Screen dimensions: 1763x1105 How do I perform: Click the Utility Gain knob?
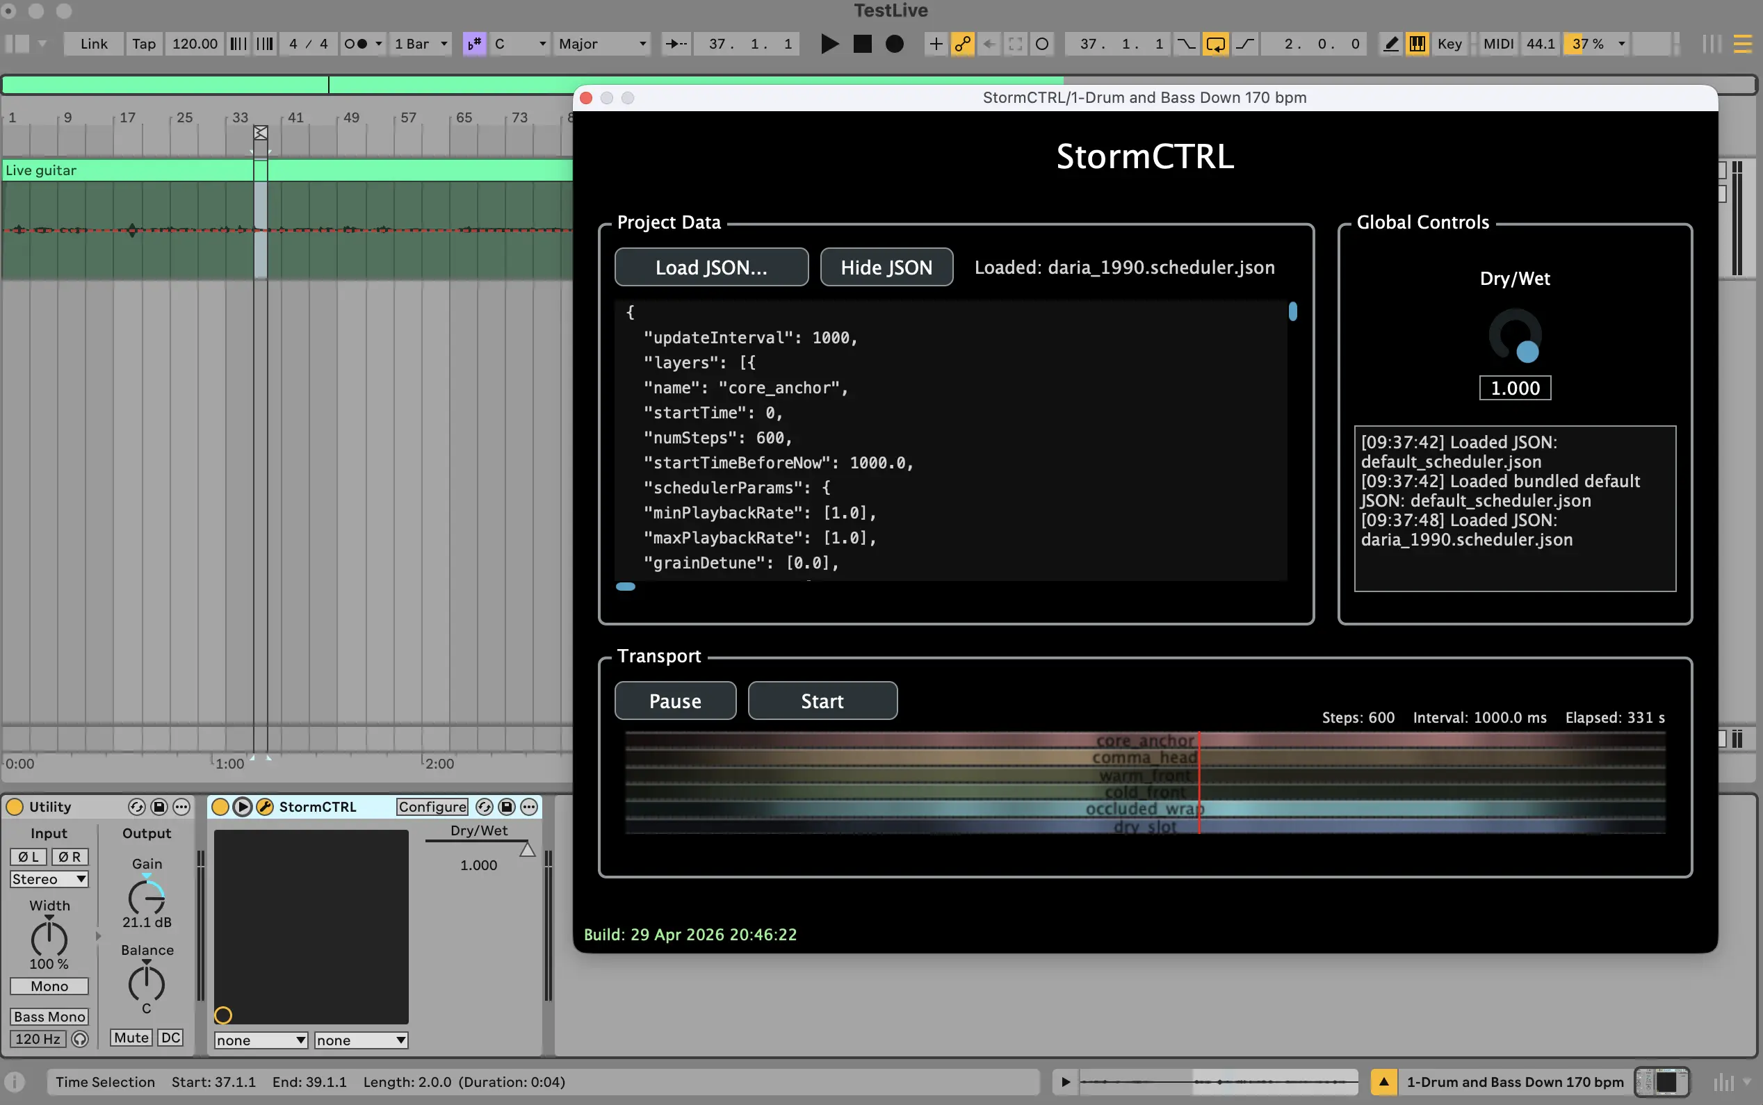146,897
